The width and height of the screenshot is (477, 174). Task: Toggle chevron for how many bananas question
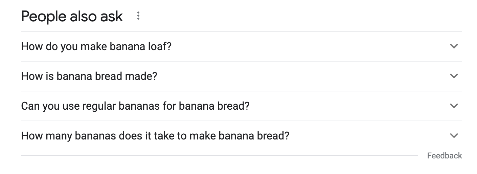pyautogui.click(x=454, y=136)
